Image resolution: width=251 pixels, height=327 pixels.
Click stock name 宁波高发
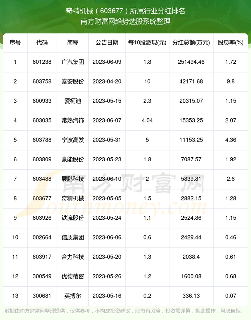[73, 140]
